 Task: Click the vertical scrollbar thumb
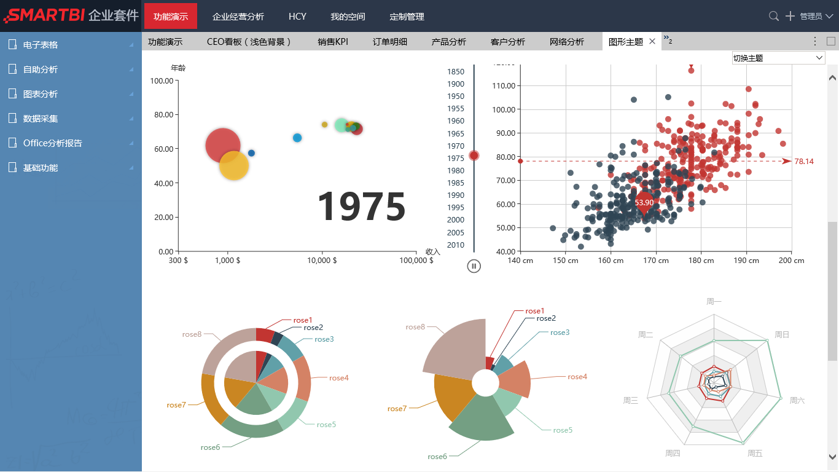click(x=832, y=291)
